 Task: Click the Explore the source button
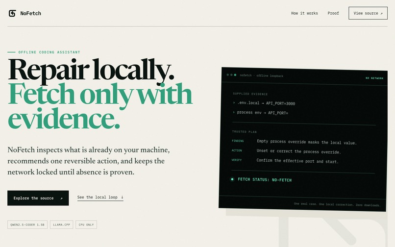click(x=38, y=198)
